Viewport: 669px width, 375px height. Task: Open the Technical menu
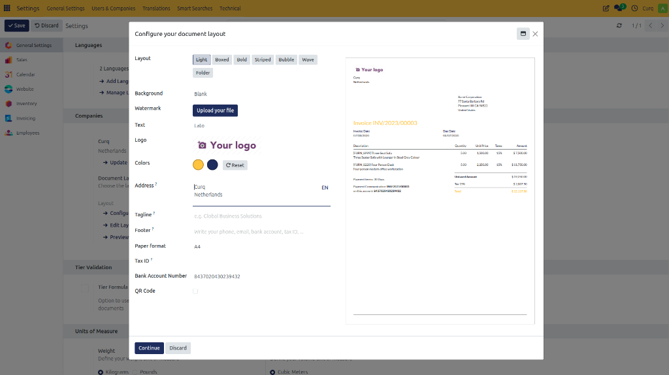(x=230, y=8)
